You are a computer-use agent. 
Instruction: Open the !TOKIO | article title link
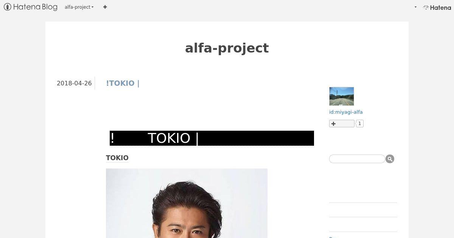click(123, 83)
